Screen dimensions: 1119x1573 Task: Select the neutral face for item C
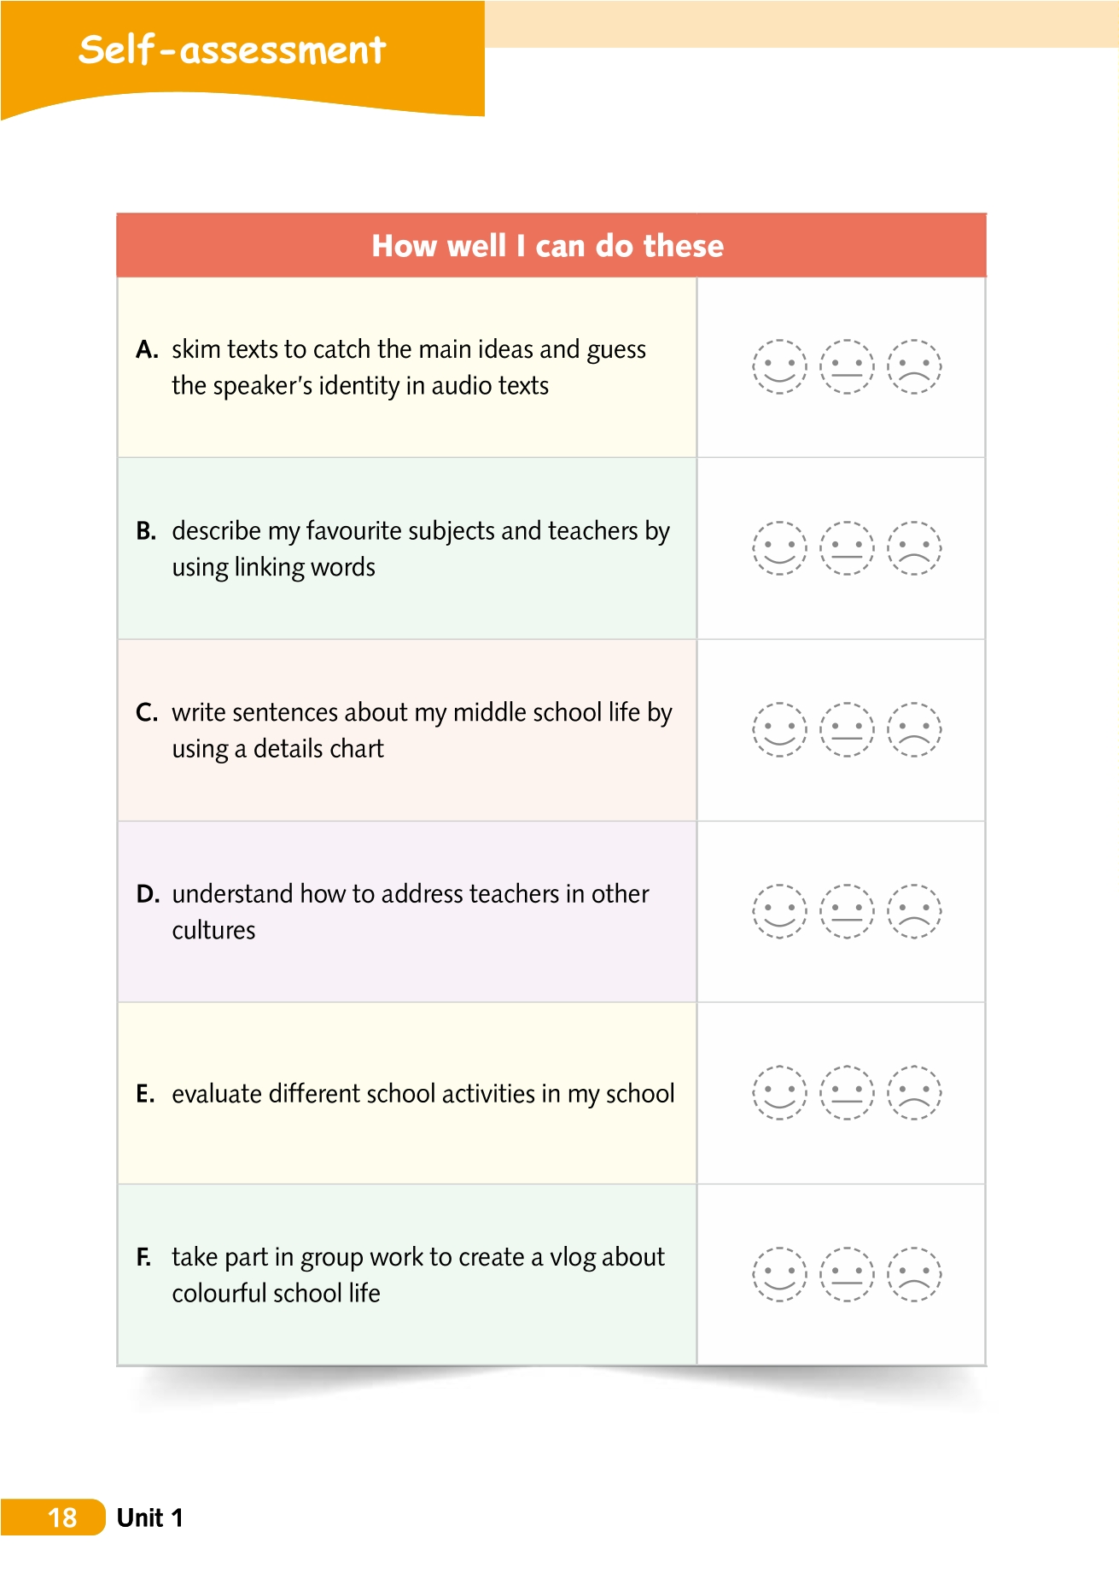pos(846,730)
